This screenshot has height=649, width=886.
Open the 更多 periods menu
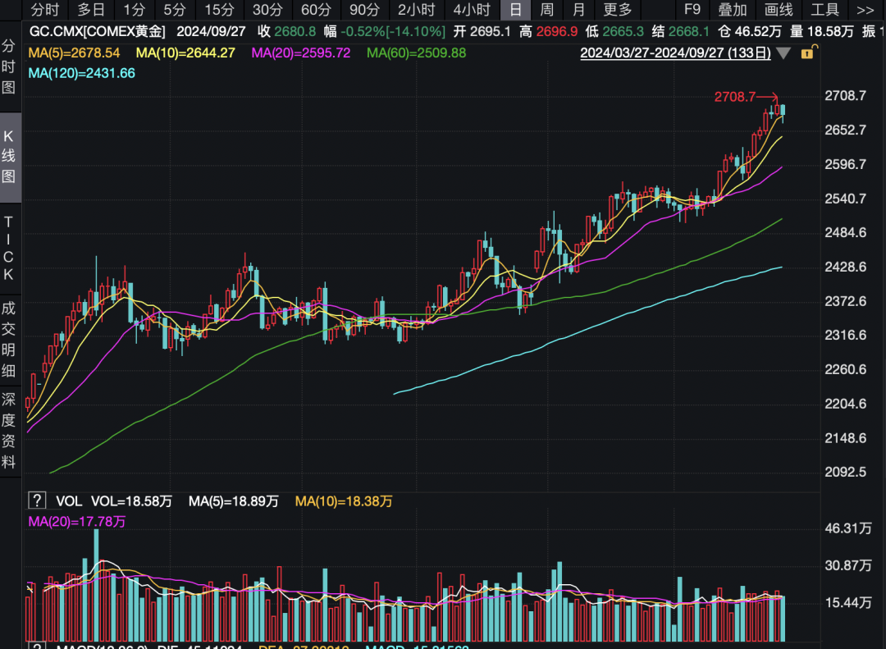coord(617,10)
